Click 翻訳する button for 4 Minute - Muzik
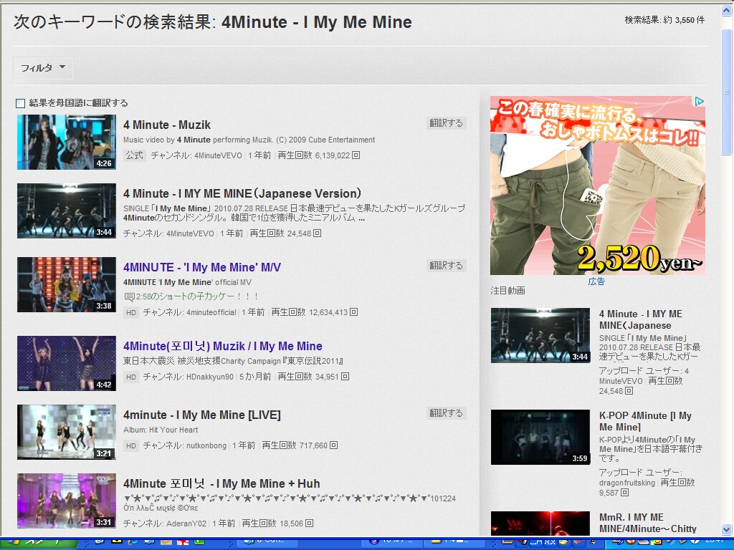Screen dimensions: 734x550 pyautogui.click(x=446, y=123)
